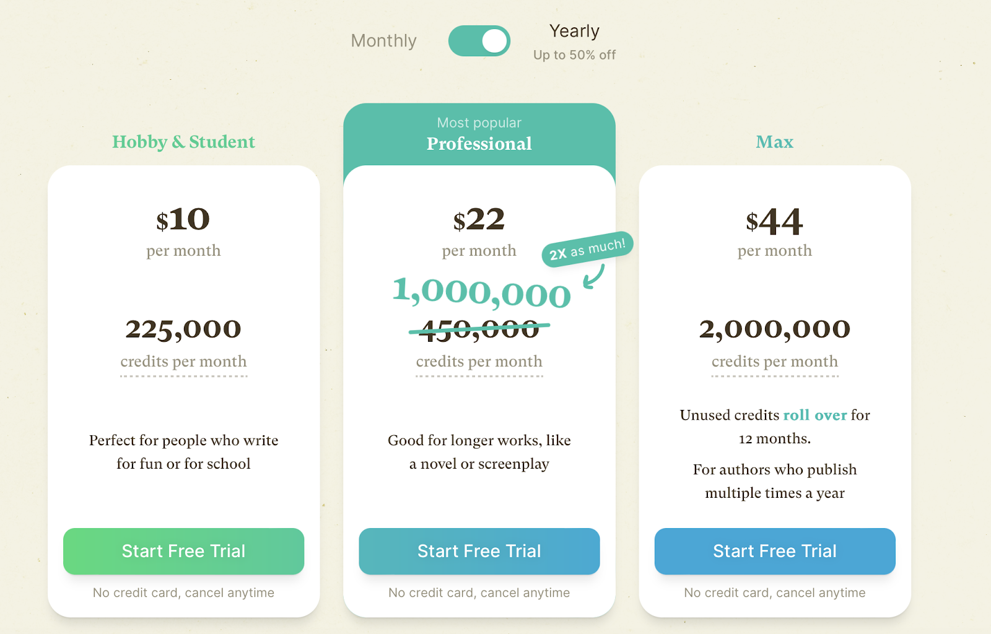991x634 pixels.
Task: Click the '2X as much!' badge
Action: click(587, 250)
